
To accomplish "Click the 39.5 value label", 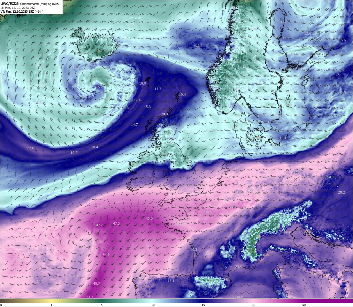I will coord(208,212).
